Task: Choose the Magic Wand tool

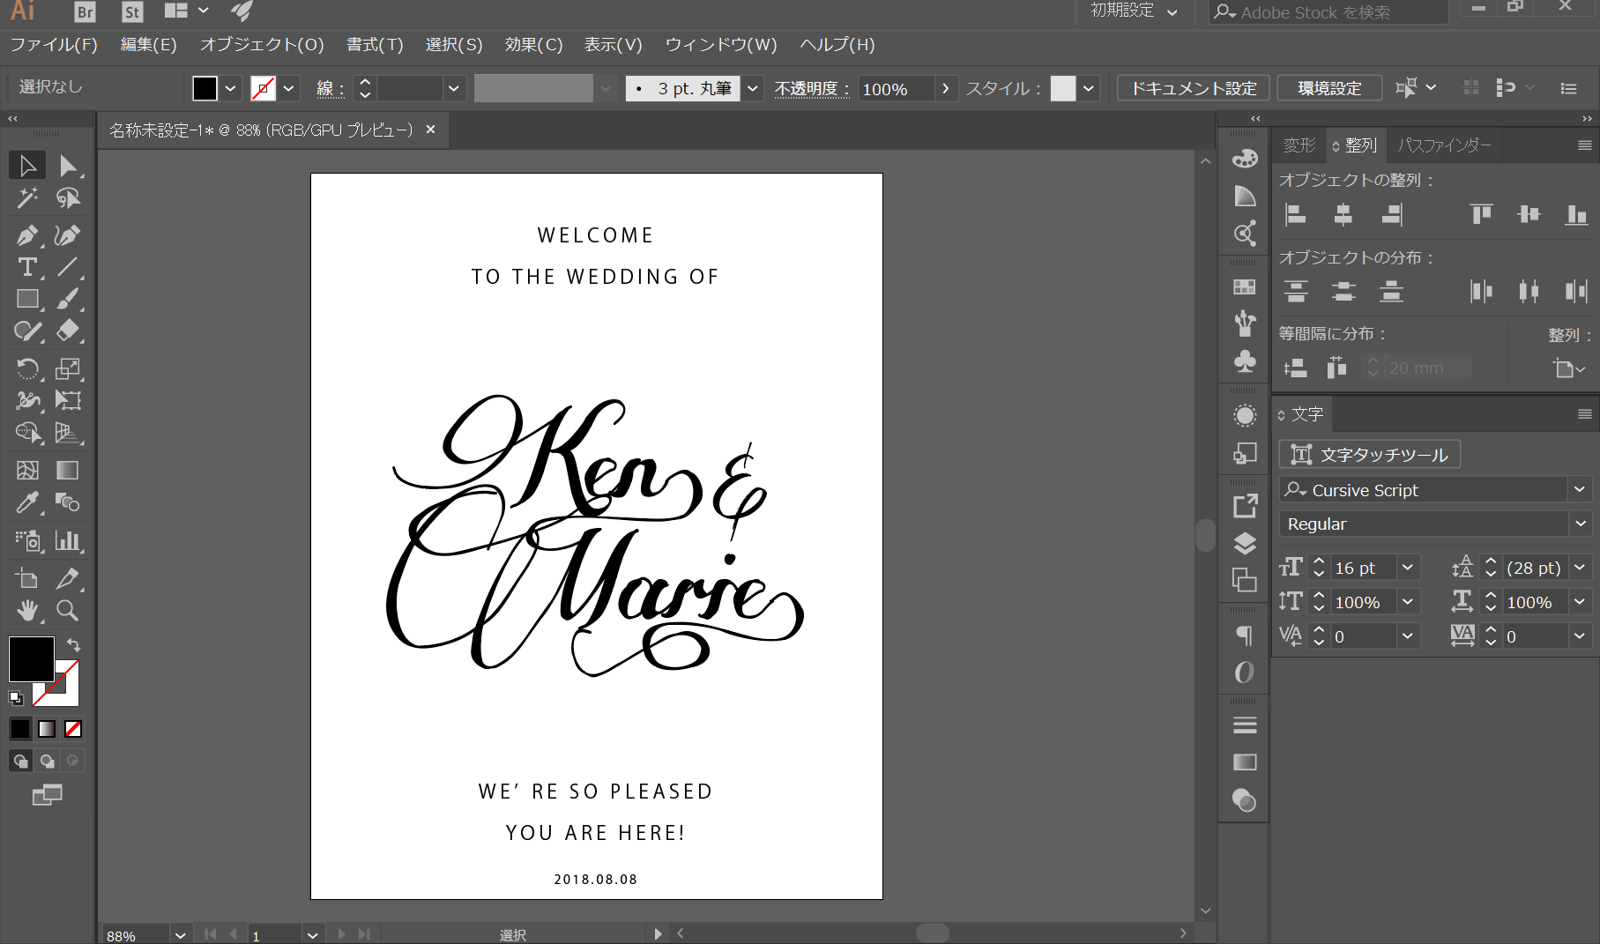Action: [x=27, y=198]
